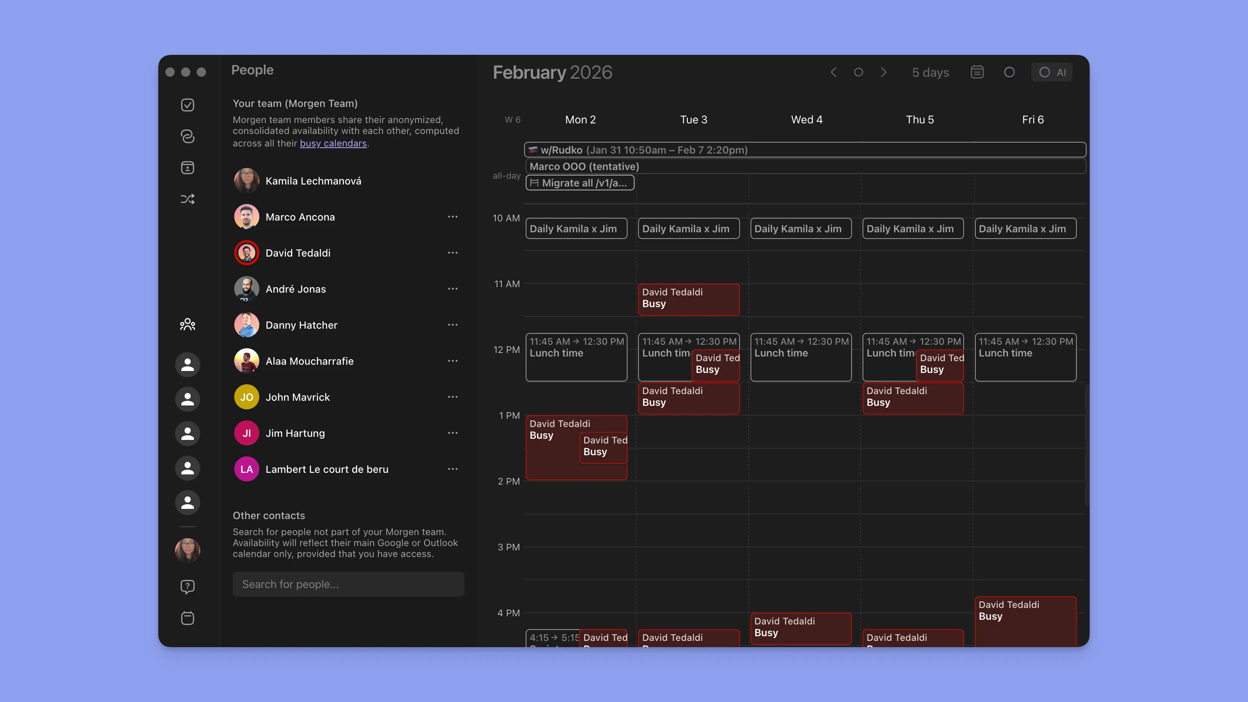Screen dimensions: 1248x702
Task: Click into Search for people field
Action: [x=348, y=584]
